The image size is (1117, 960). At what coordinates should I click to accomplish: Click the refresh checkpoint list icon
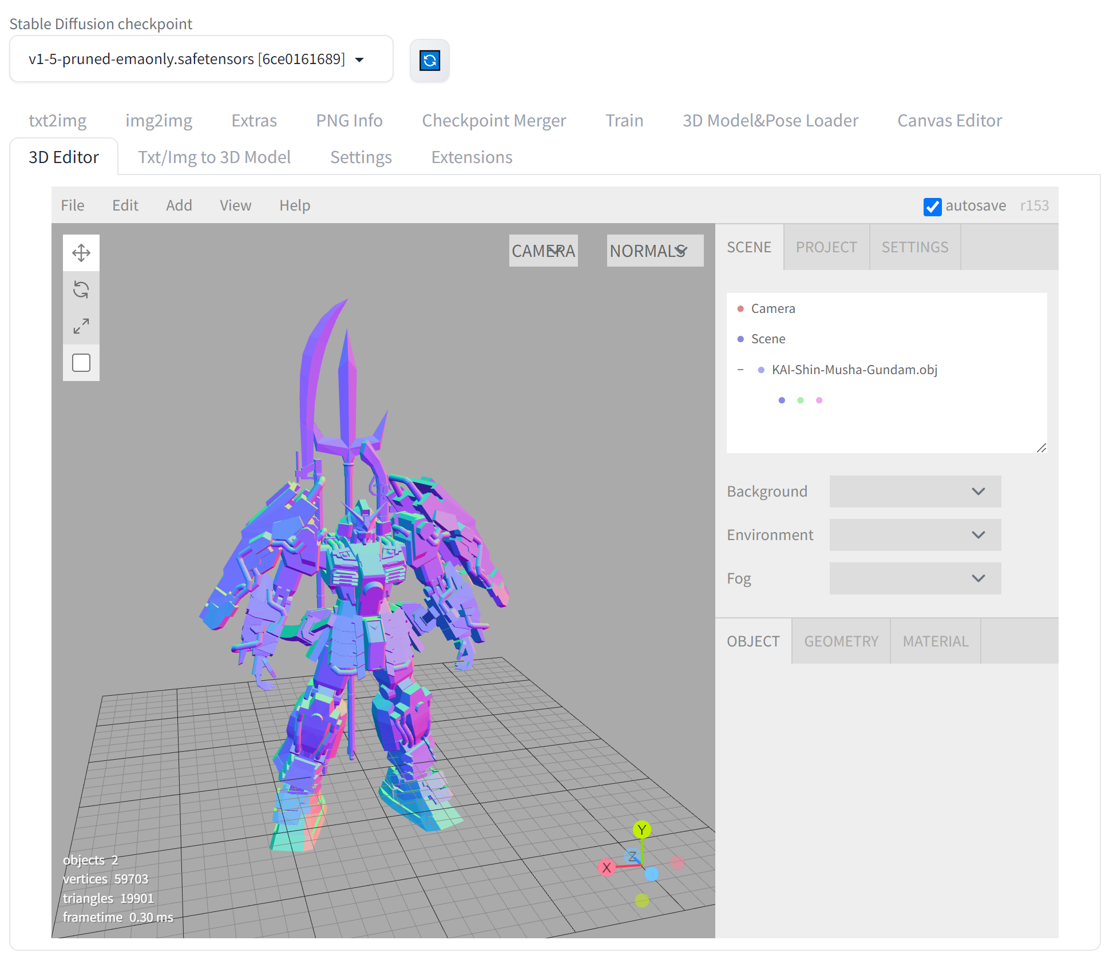click(x=429, y=60)
